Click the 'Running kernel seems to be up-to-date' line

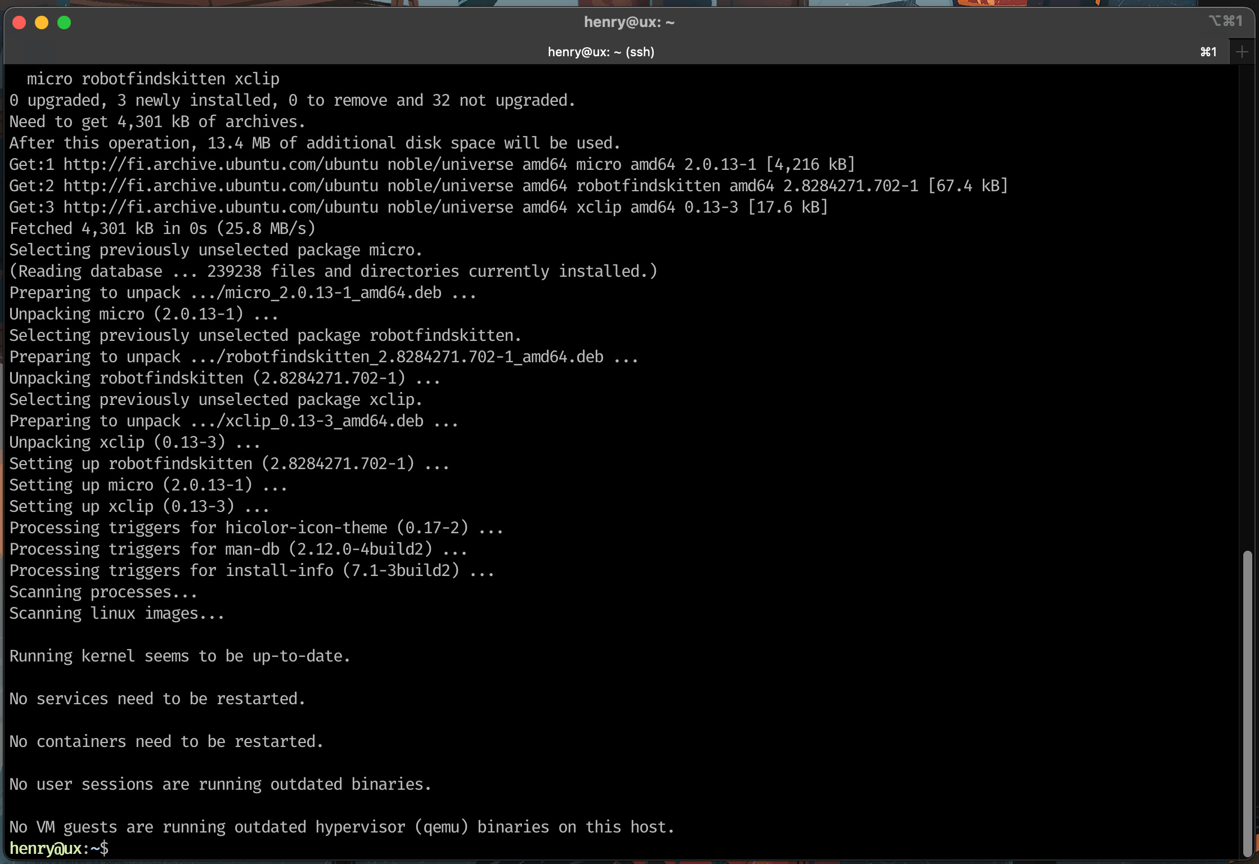click(180, 656)
